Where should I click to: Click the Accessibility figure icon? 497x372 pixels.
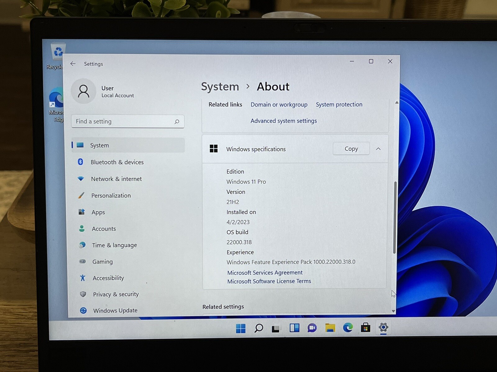tap(83, 278)
